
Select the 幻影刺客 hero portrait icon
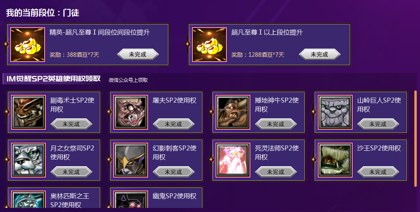131,160
